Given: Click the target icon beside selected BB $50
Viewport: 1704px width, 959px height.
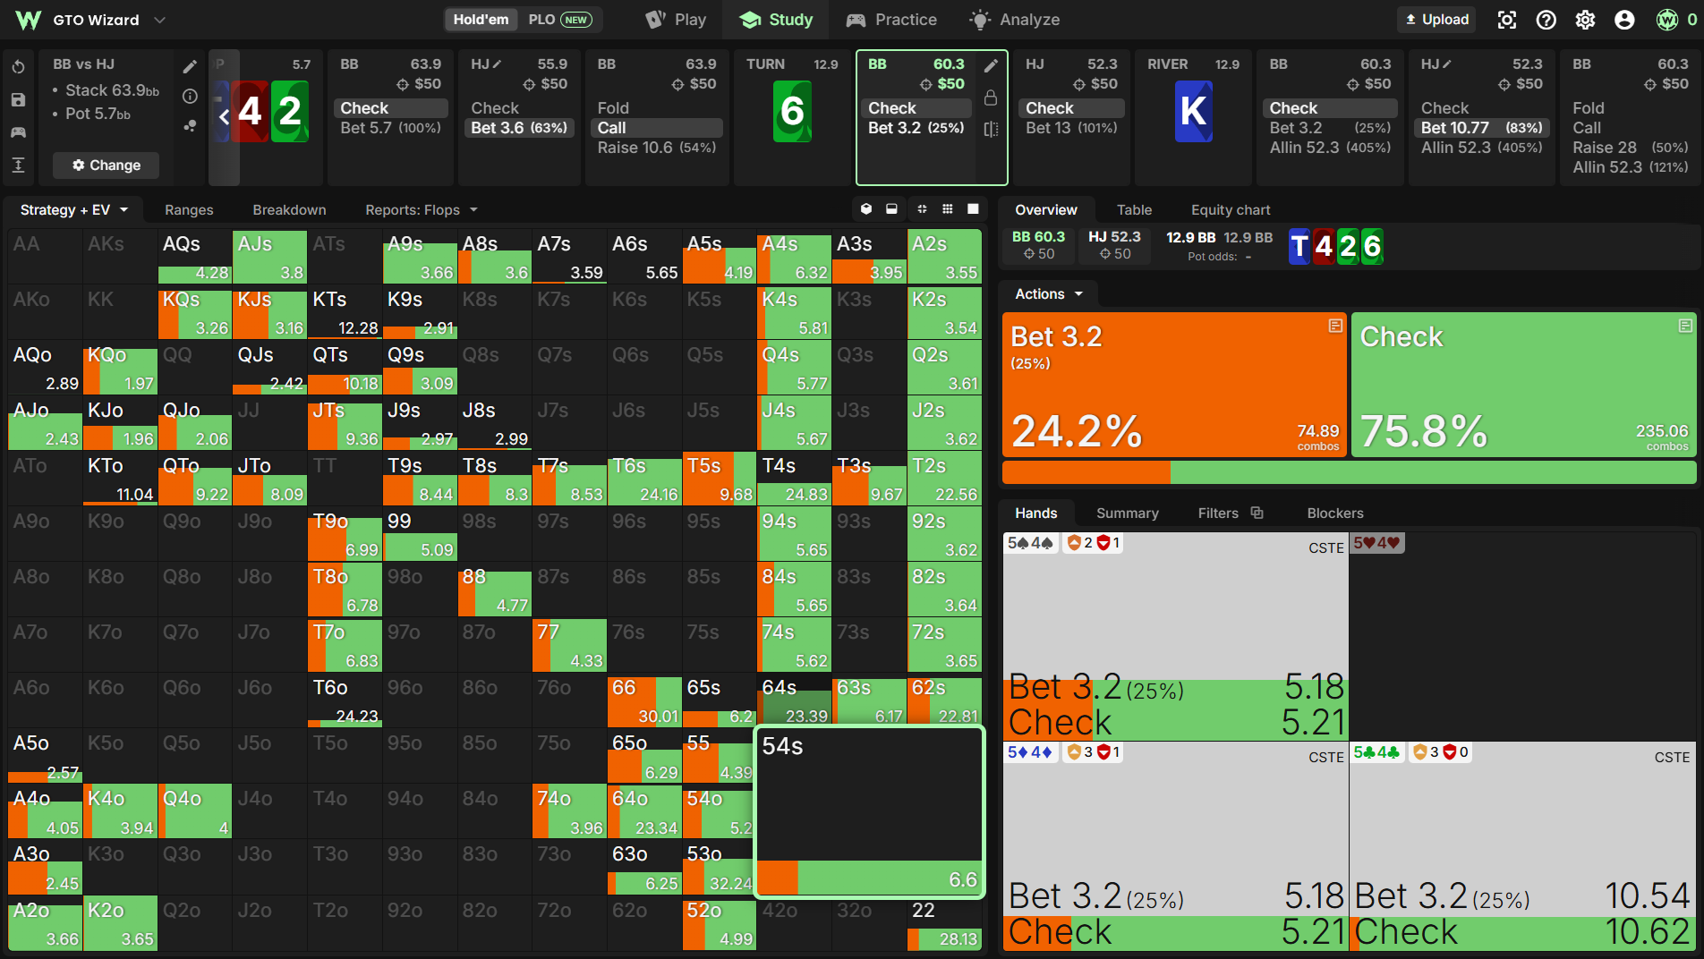Looking at the screenshot, I should pos(926,84).
